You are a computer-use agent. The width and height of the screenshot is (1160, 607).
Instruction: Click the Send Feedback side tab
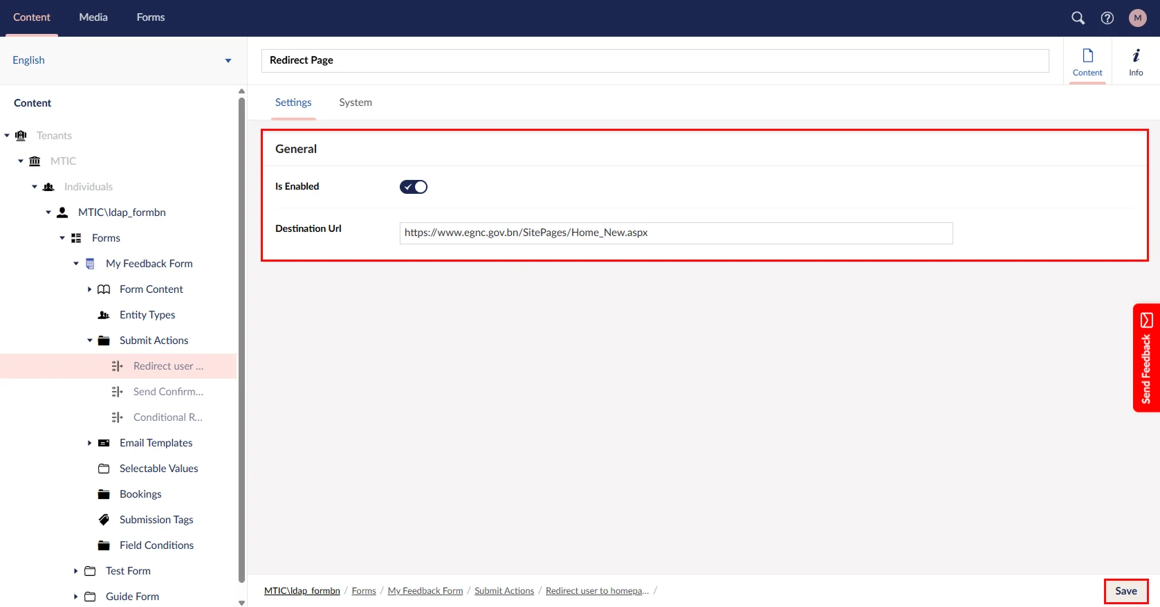pyautogui.click(x=1146, y=358)
